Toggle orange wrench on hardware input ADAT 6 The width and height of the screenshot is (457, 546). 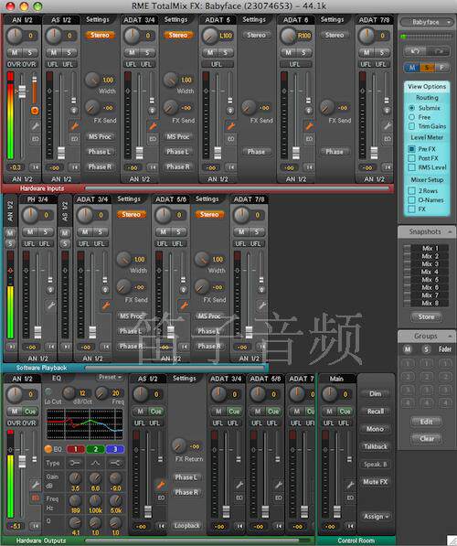309,125
